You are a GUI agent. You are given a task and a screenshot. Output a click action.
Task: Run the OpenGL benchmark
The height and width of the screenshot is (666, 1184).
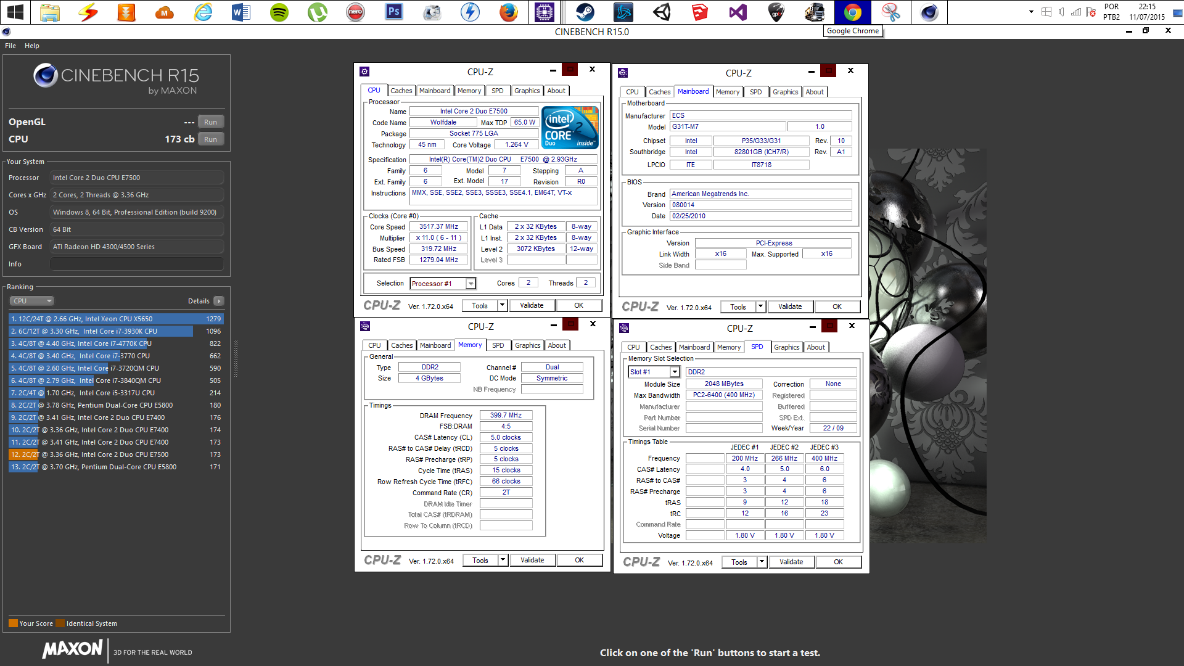pyautogui.click(x=210, y=122)
